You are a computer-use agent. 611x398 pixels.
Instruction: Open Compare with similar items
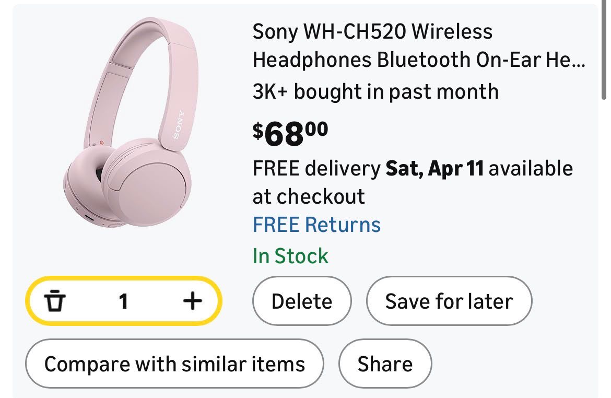click(x=174, y=364)
